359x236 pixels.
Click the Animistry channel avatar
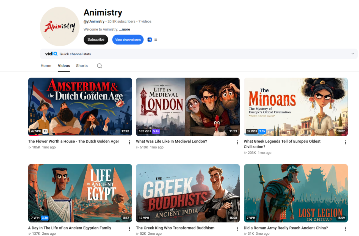(x=60, y=26)
